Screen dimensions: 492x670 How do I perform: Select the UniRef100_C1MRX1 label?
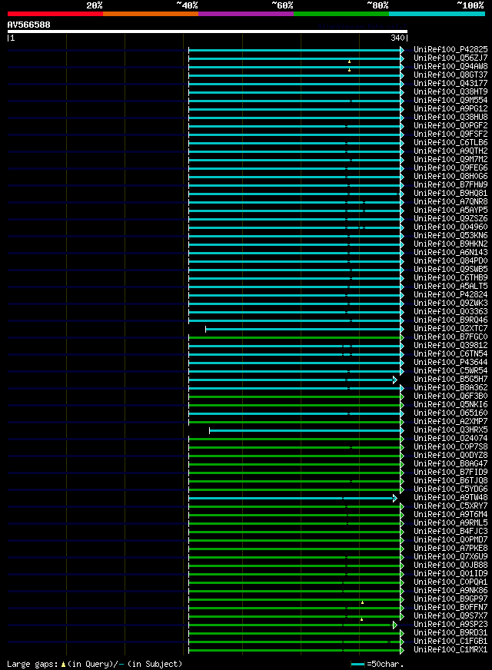450,650
